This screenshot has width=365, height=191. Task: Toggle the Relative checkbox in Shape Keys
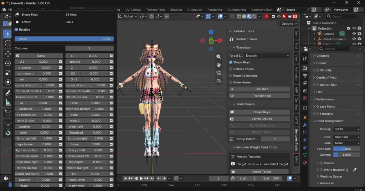pyautogui.click(x=16, y=30)
